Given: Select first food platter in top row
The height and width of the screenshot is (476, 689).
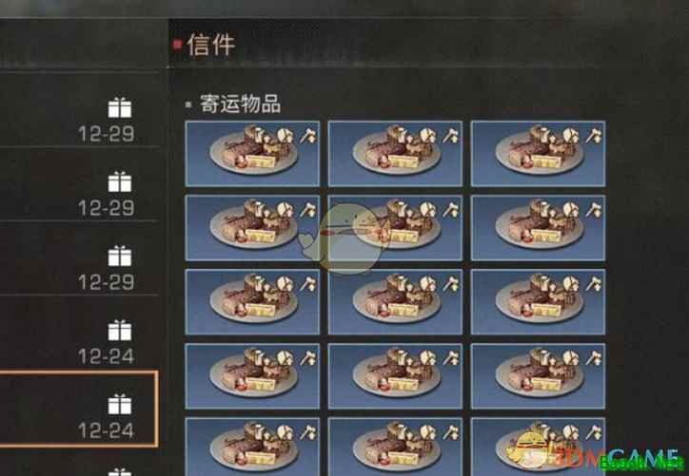Looking at the screenshot, I should click(x=252, y=154).
